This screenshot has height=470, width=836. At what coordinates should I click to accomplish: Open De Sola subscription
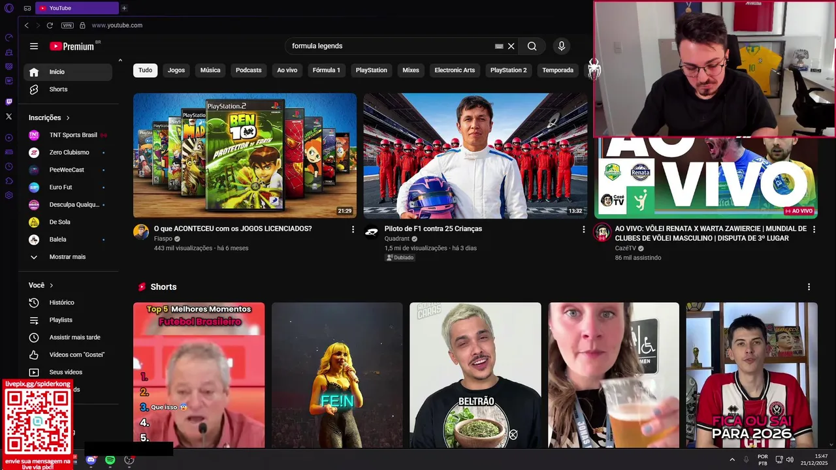pos(68,222)
